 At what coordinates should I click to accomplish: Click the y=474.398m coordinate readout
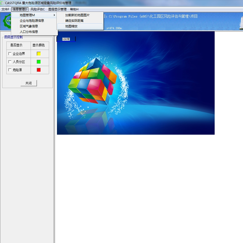tap(114, 28)
